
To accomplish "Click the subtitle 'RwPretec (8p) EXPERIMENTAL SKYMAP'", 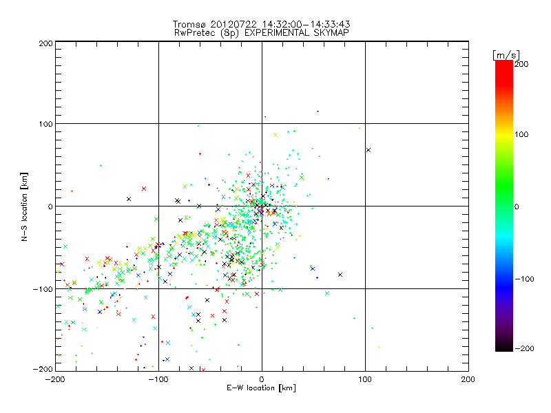I will coord(261,33).
